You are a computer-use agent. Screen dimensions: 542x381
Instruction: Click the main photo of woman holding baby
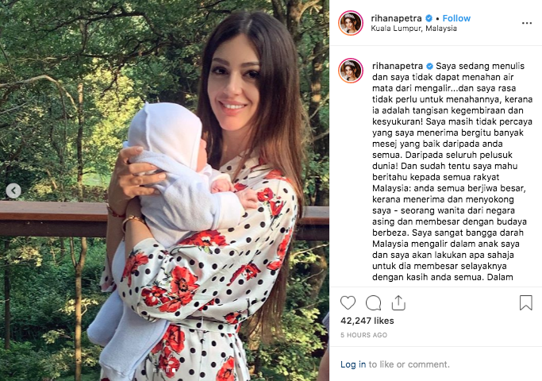click(x=164, y=190)
